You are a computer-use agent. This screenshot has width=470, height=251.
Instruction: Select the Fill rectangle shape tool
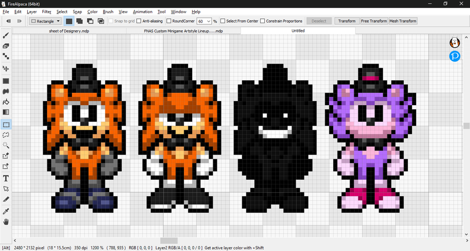pos(6,81)
